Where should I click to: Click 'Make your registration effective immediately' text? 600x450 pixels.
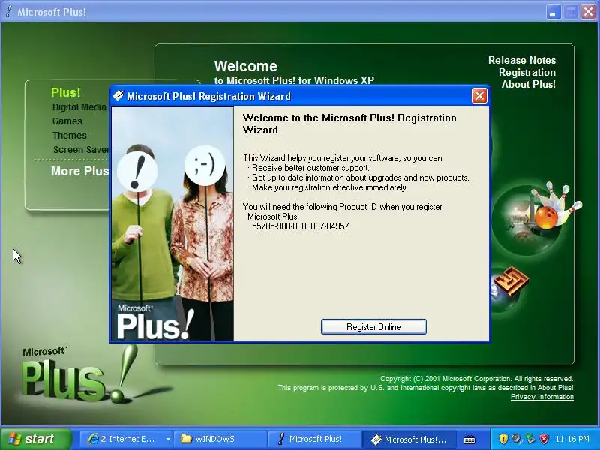[x=330, y=187]
